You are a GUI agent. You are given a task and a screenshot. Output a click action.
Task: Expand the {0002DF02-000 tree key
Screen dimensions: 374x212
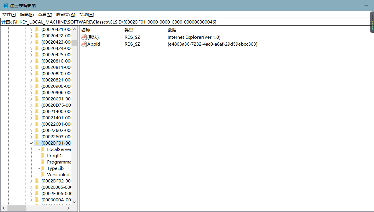tap(31, 181)
